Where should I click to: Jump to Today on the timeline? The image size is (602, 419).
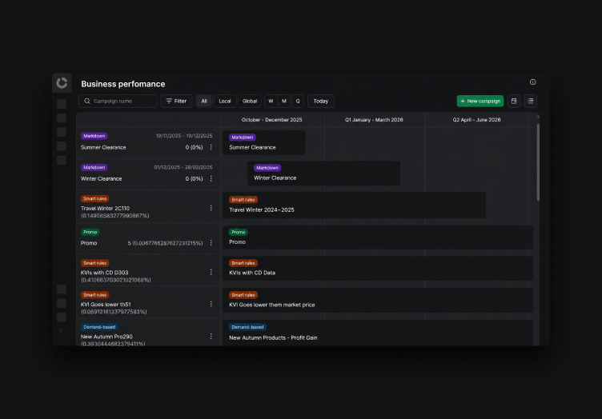coord(320,102)
